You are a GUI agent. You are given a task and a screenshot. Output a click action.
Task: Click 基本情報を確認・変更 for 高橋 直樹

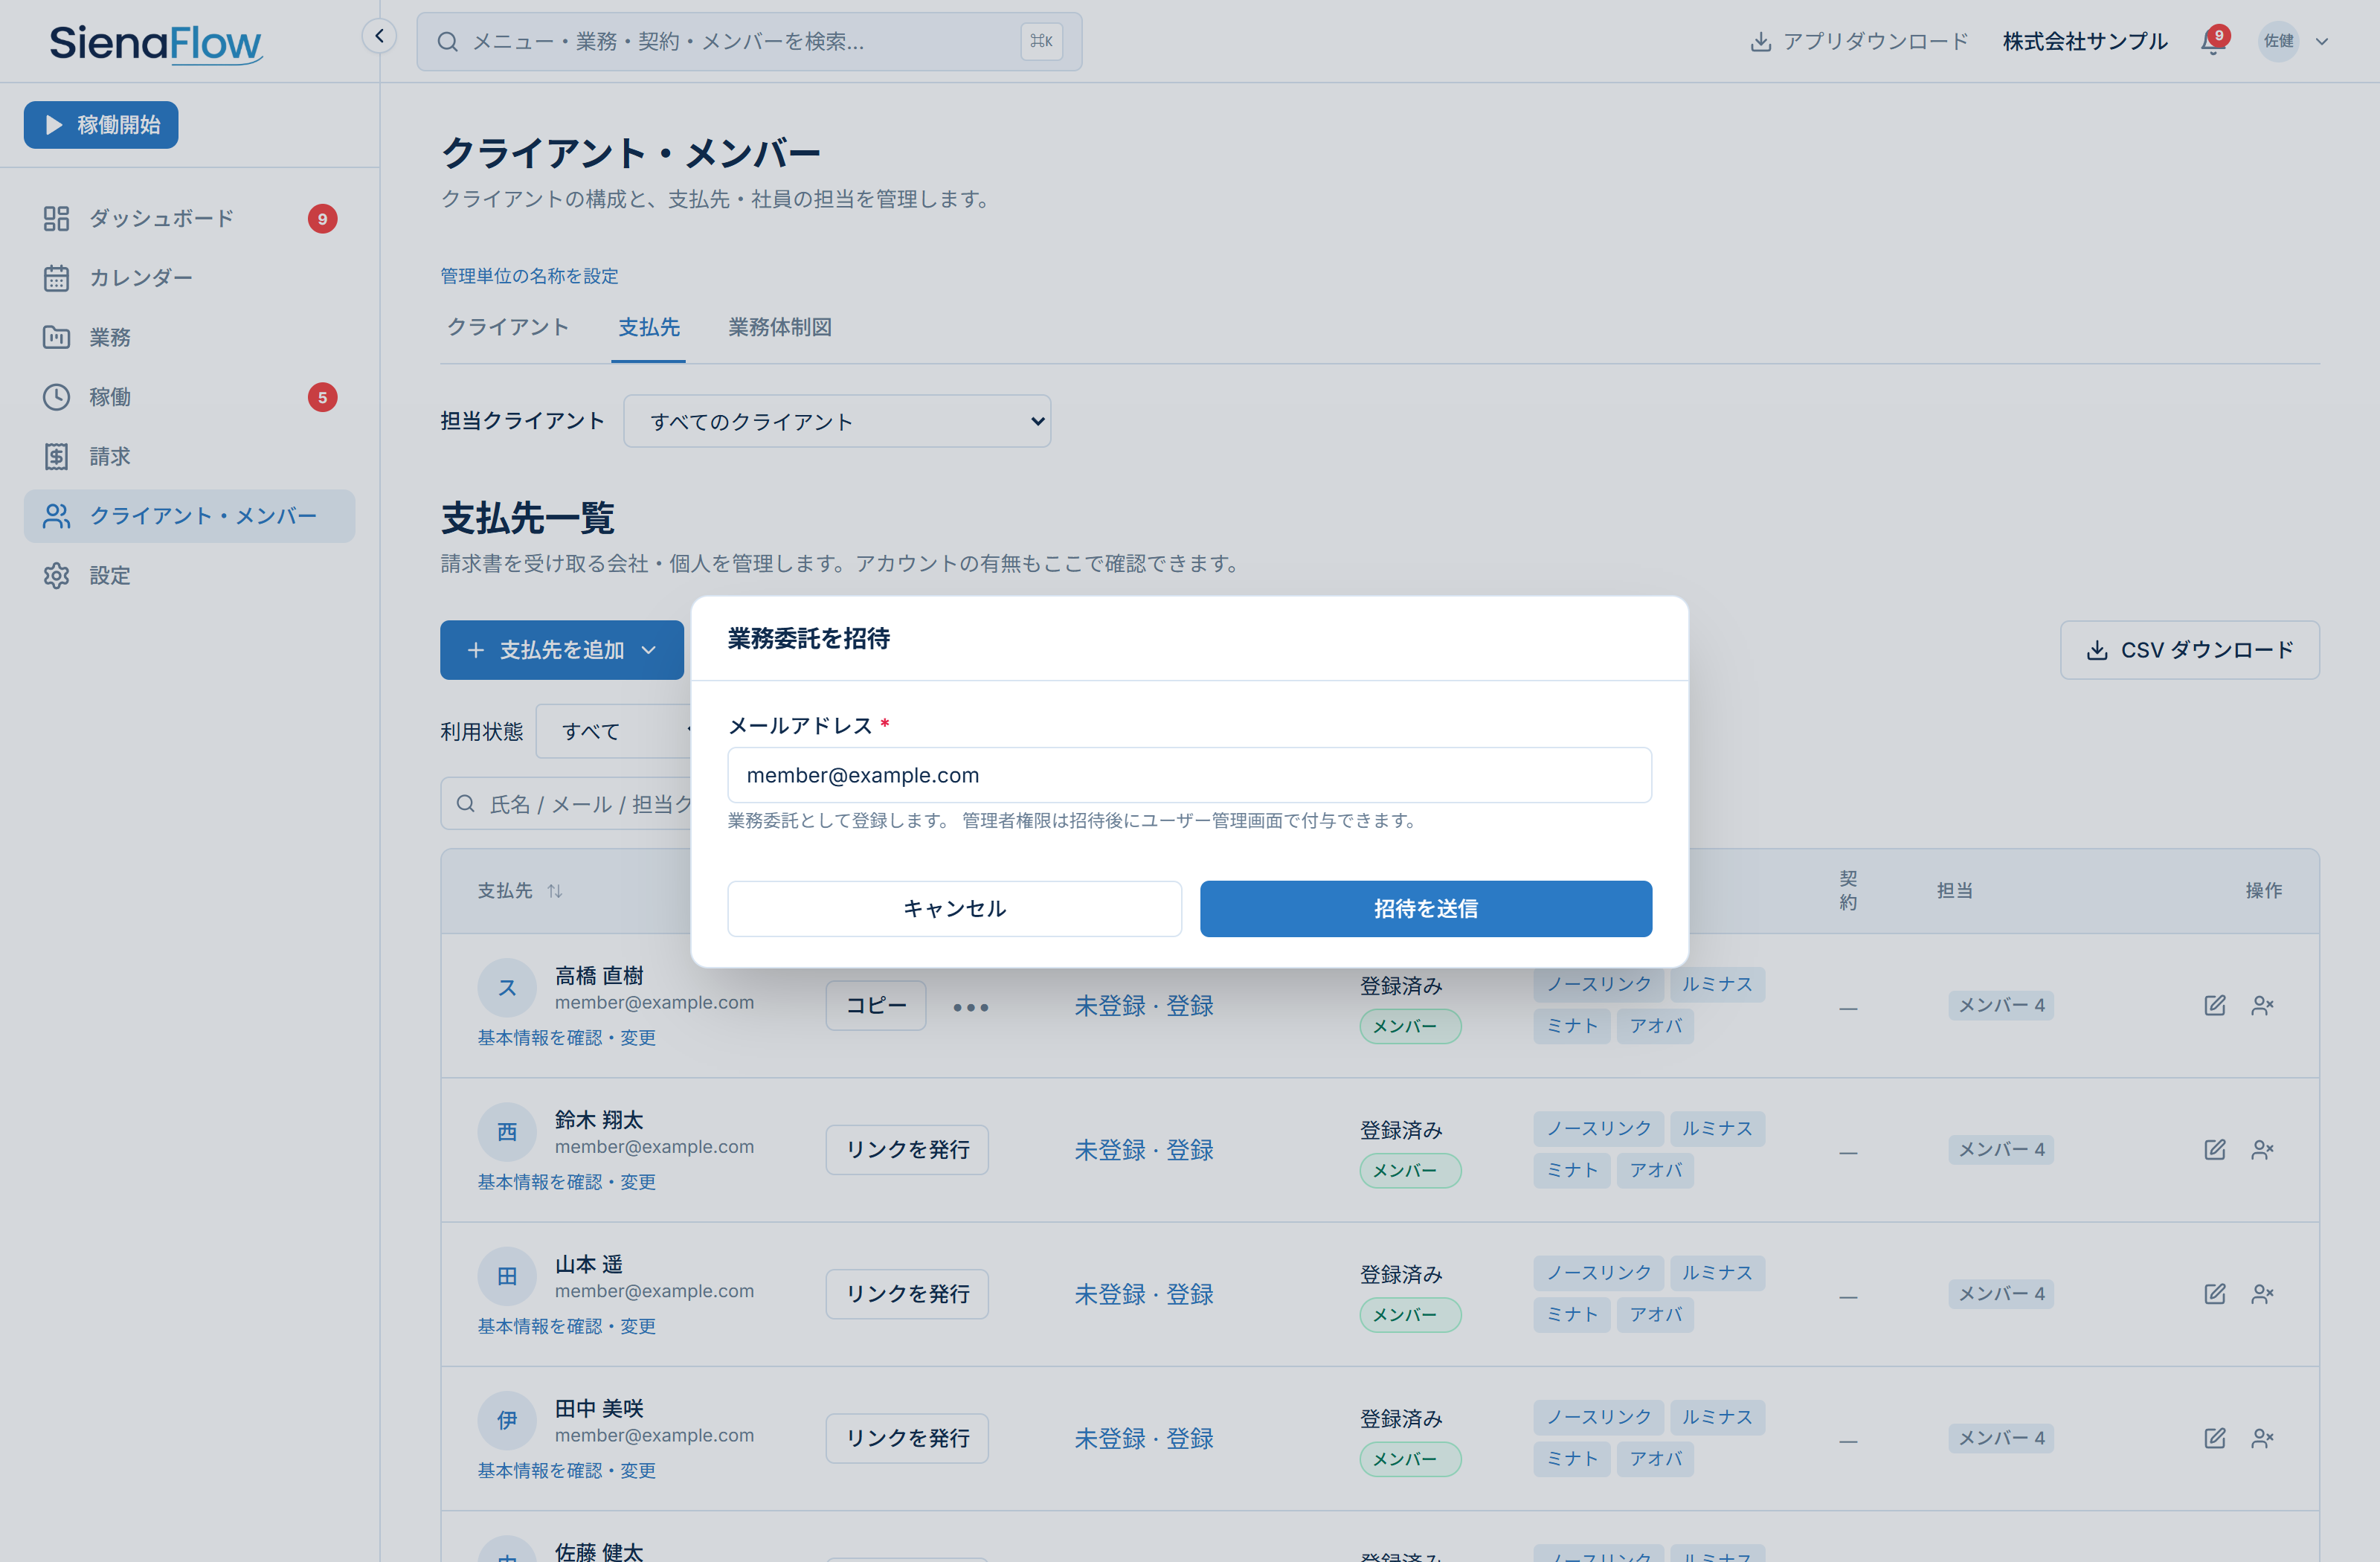(566, 1037)
